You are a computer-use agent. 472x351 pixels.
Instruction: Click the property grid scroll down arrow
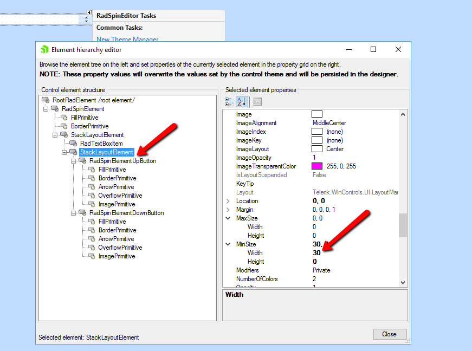(x=403, y=282)
